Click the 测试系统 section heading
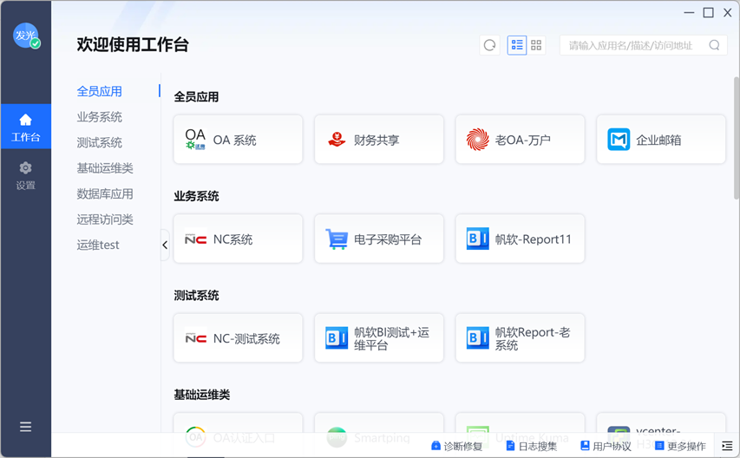Image resolution: width=740 pixels, height=458 pixels. click(196, 296)
